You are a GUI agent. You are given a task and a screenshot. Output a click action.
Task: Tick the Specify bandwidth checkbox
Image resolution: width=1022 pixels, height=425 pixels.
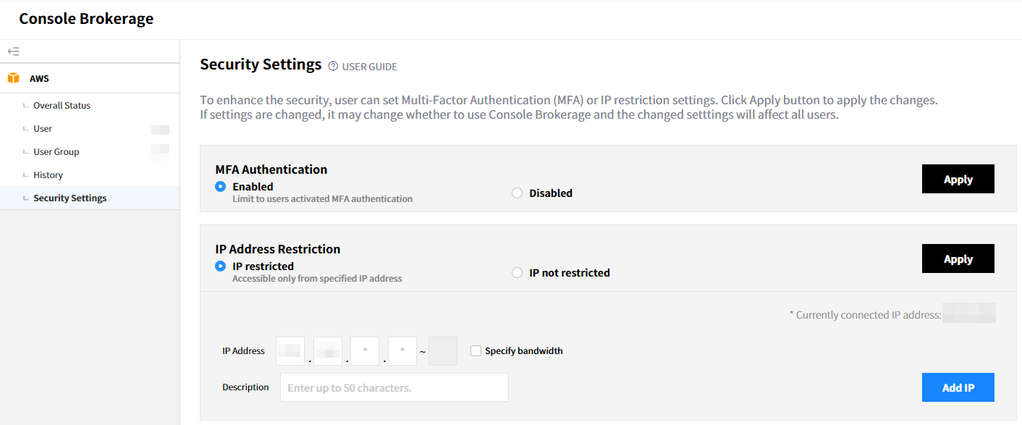pos(476,351)
